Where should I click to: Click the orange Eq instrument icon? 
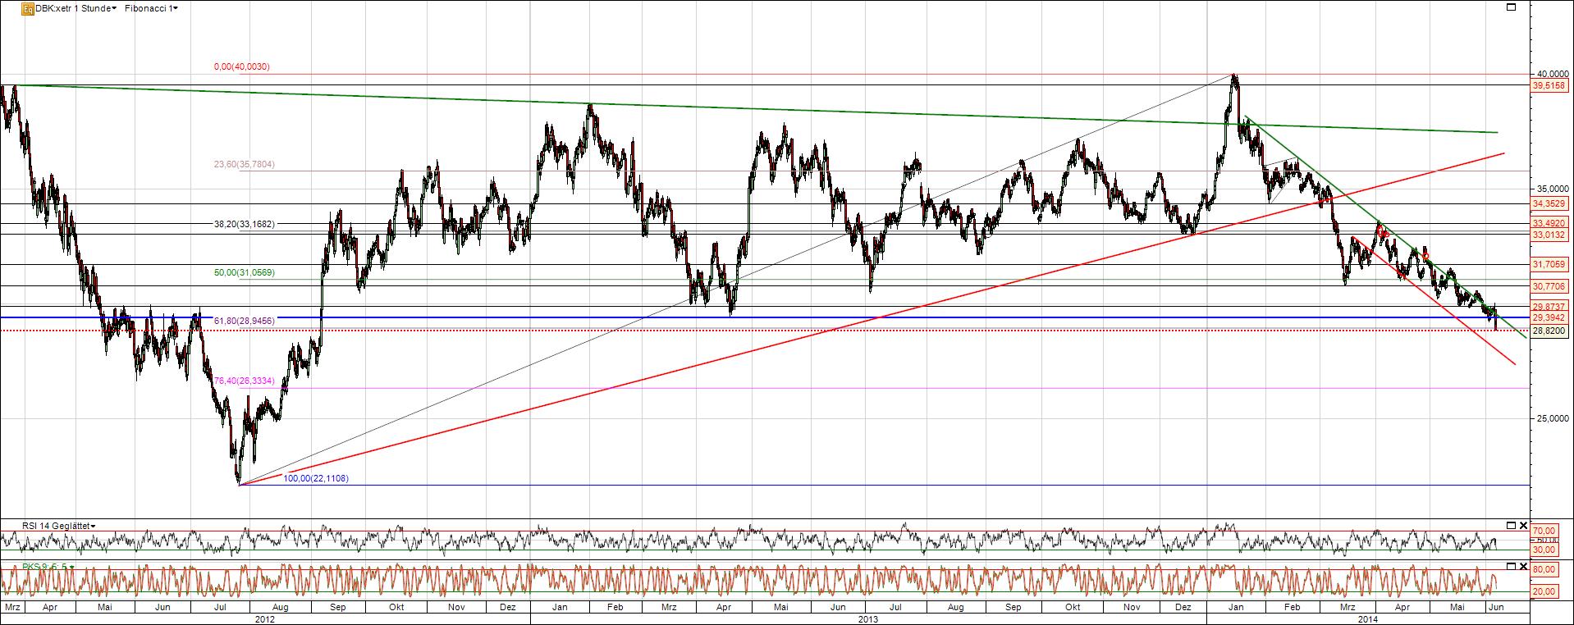[27, 8]
